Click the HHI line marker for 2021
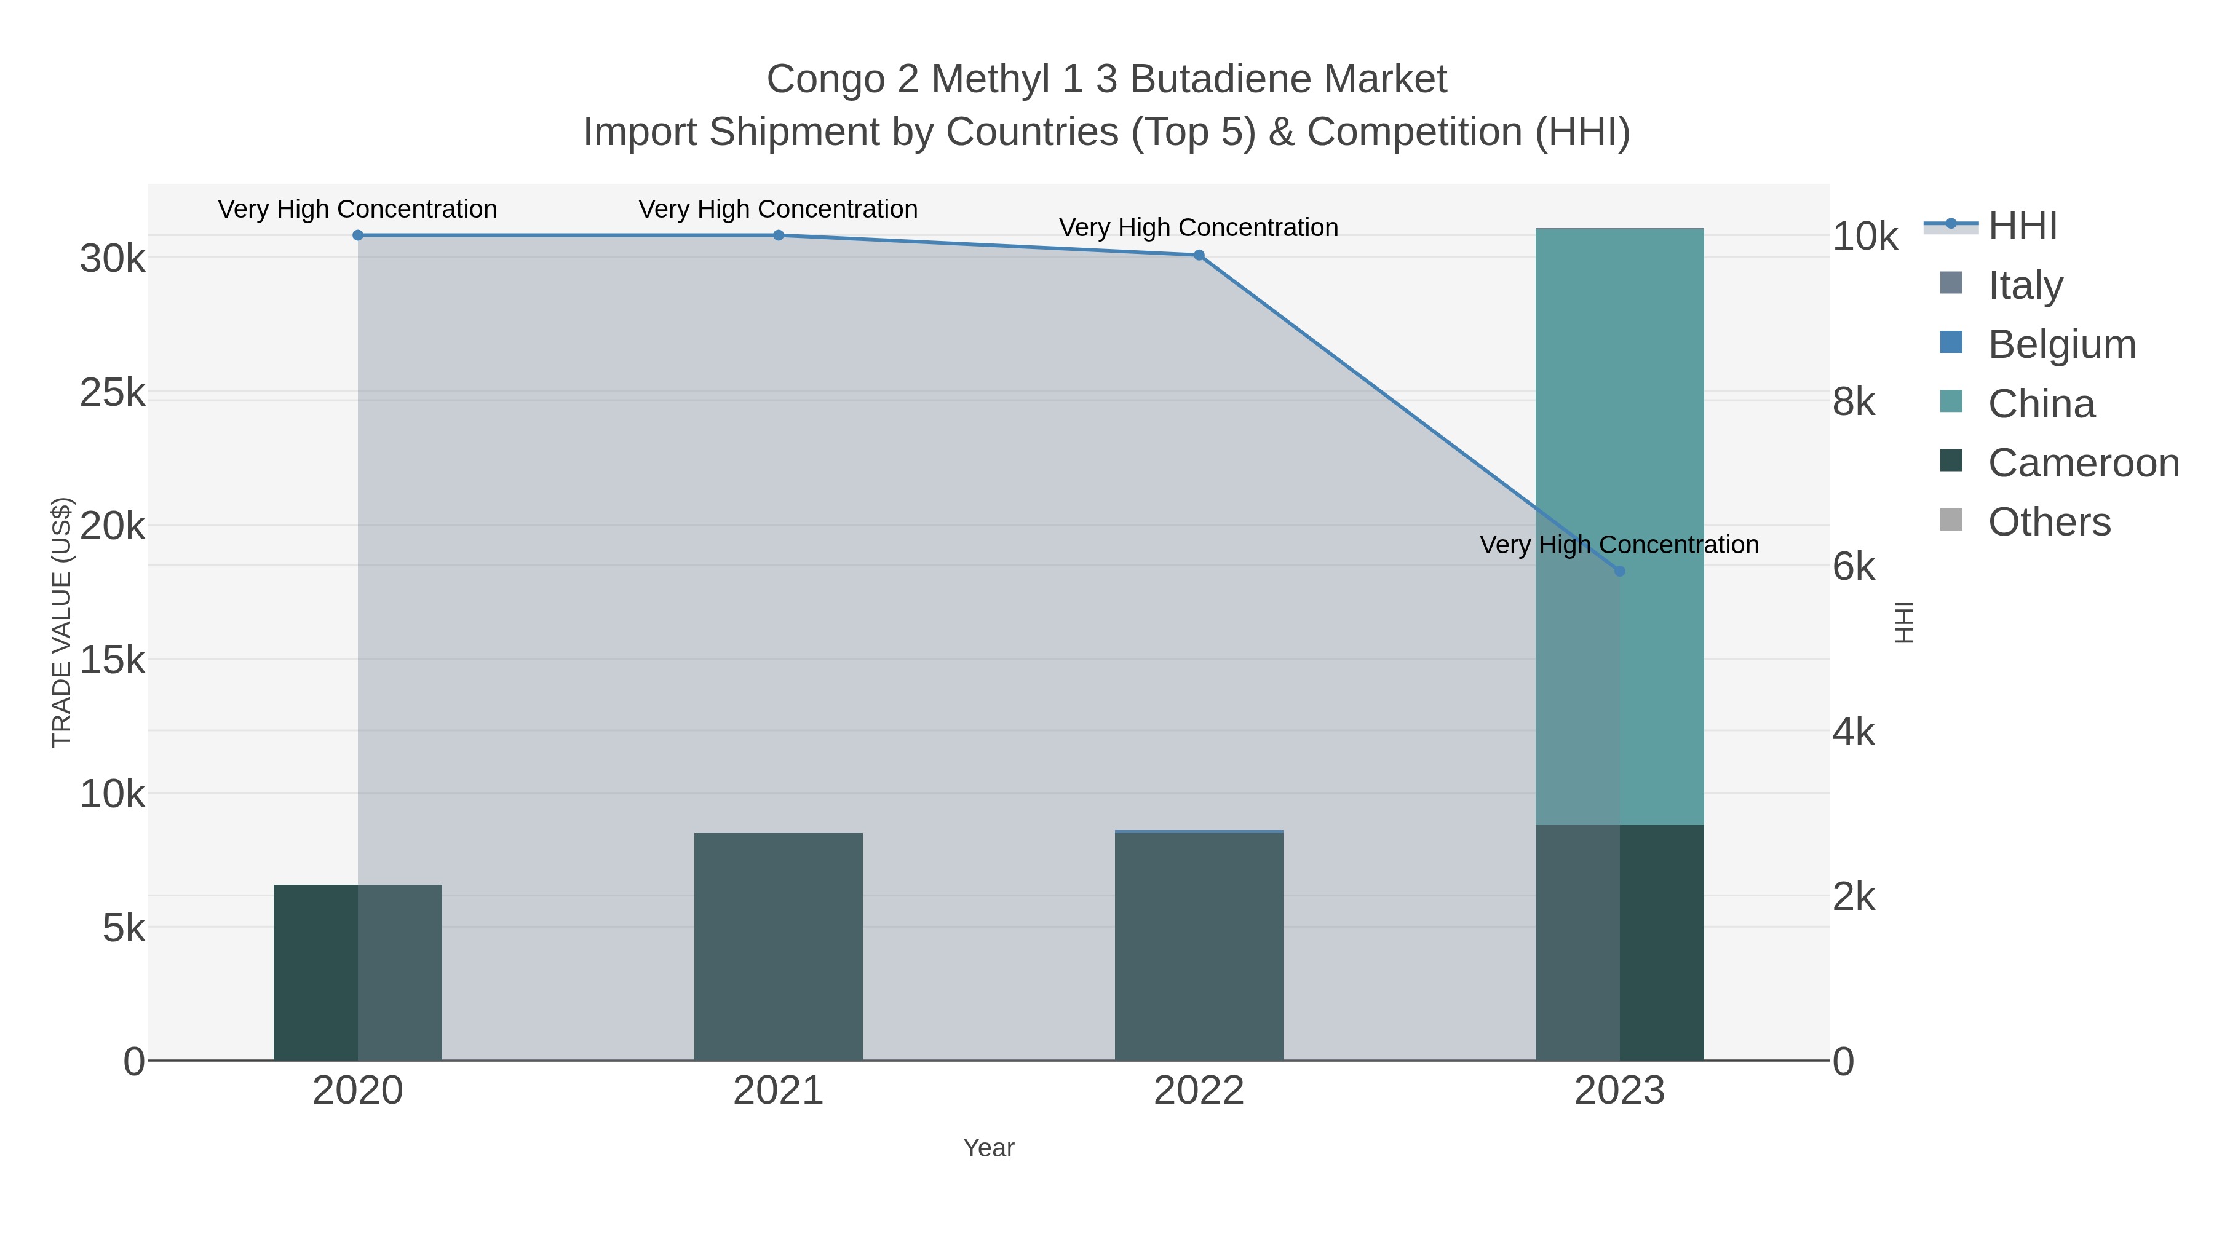The height and width of the screenshot is (1245, 2214). point(778,235)
